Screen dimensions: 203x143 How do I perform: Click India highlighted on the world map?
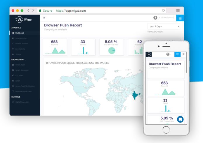click(135, 95)
